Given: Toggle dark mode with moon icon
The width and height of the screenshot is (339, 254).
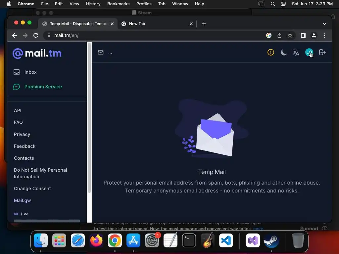Looking at the screenshot, I should (x=283, y=52).
